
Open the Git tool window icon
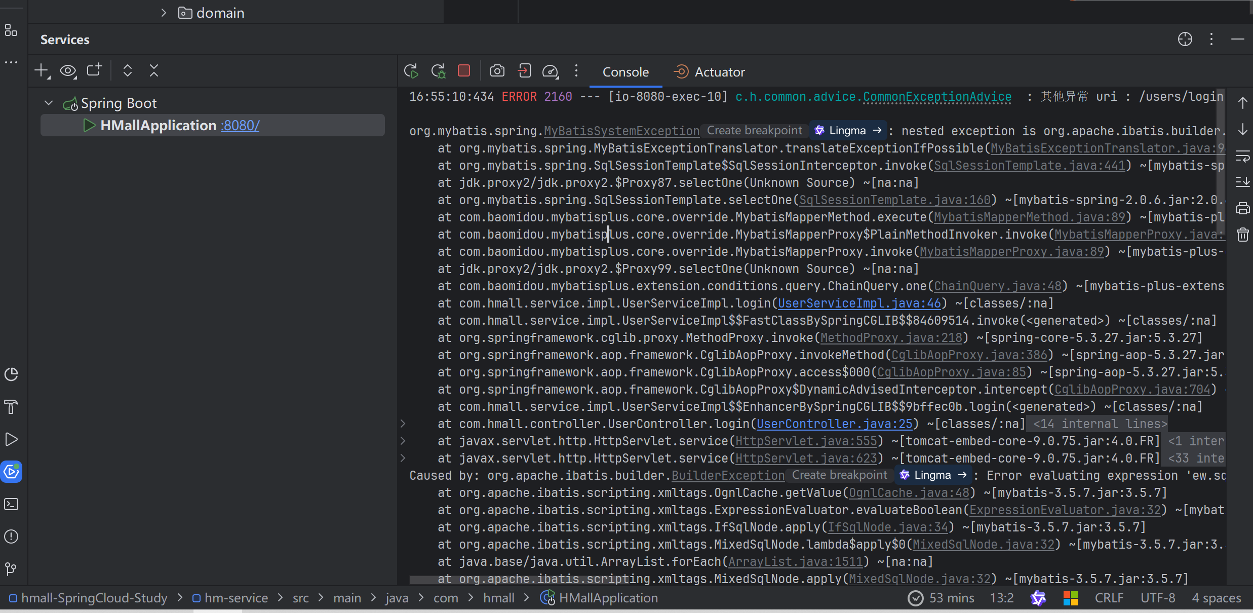point(11,569)
